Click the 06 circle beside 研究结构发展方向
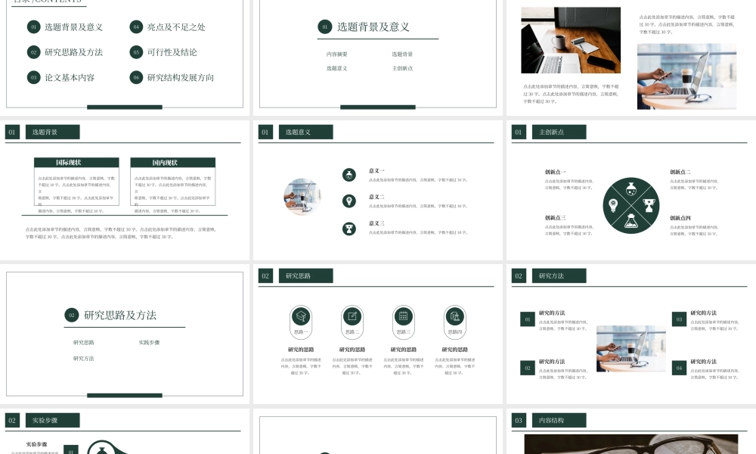The width and height of the screenshot is (756, 454). [136, 77]
